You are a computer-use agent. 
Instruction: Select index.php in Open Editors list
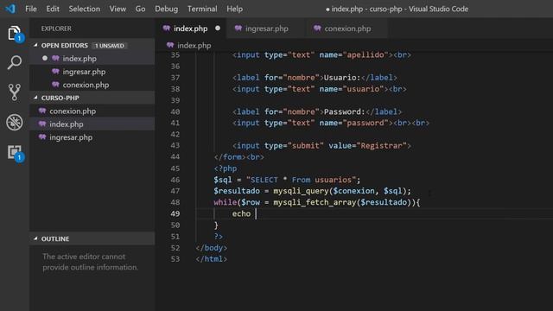(92, 59)
